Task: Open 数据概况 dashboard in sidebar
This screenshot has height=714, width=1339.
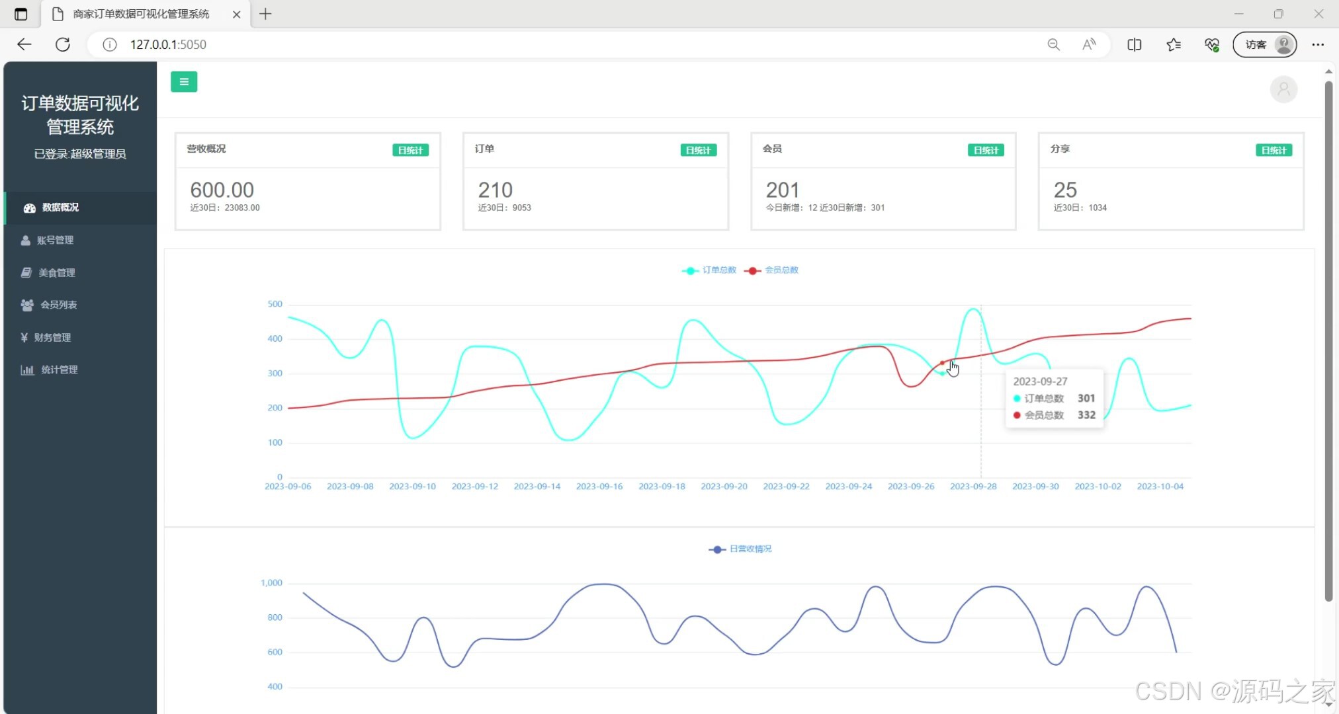Action: point(60,208)
